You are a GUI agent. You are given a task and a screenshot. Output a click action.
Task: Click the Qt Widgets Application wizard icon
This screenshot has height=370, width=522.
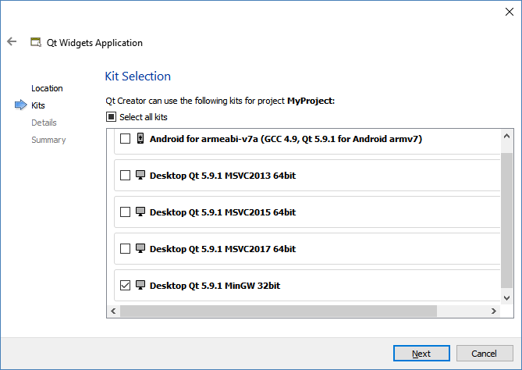click(x=35, y=43)
